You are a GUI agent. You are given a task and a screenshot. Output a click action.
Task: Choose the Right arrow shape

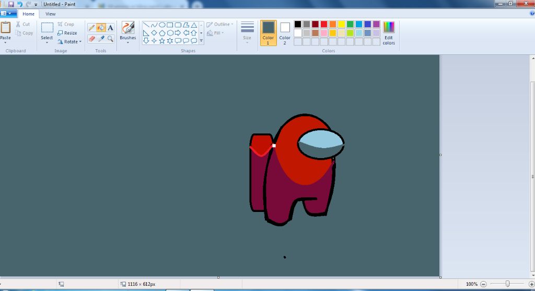pyautogui.click(x=178, y=33)
